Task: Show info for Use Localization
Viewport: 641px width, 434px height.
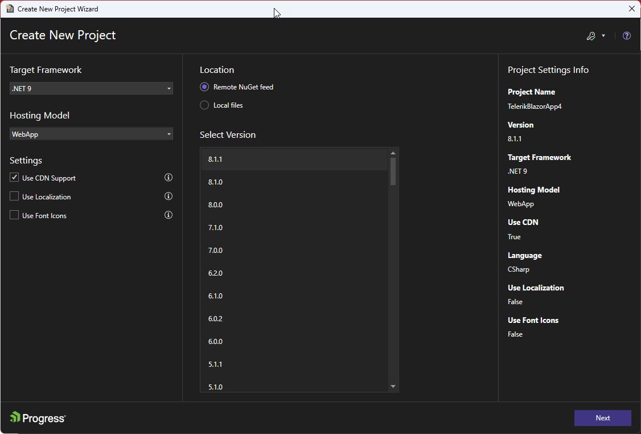Action: pos(169,196)
